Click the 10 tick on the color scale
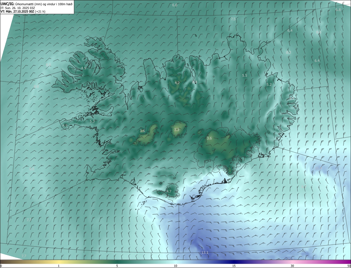The width and height of the screenshot is (351, 268). [x=175, y=266]
